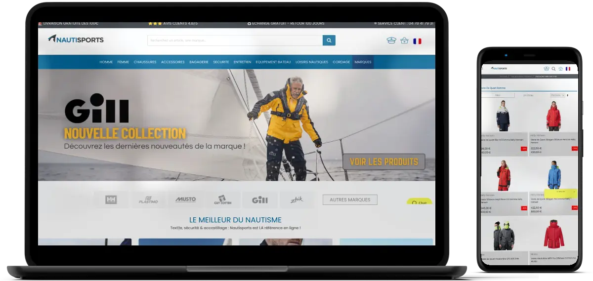Click the Guy Cotten brand logo tile
593x281 pixels.
[x=223, y=200]
